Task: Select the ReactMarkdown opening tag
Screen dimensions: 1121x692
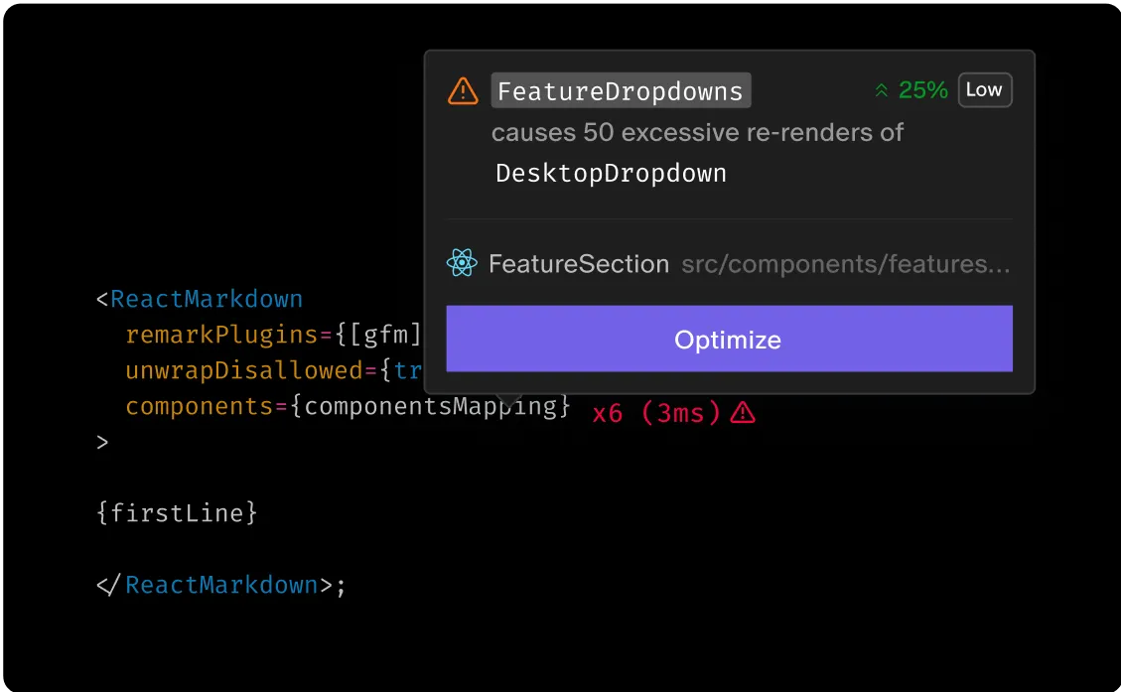Action: pos(206,299)
